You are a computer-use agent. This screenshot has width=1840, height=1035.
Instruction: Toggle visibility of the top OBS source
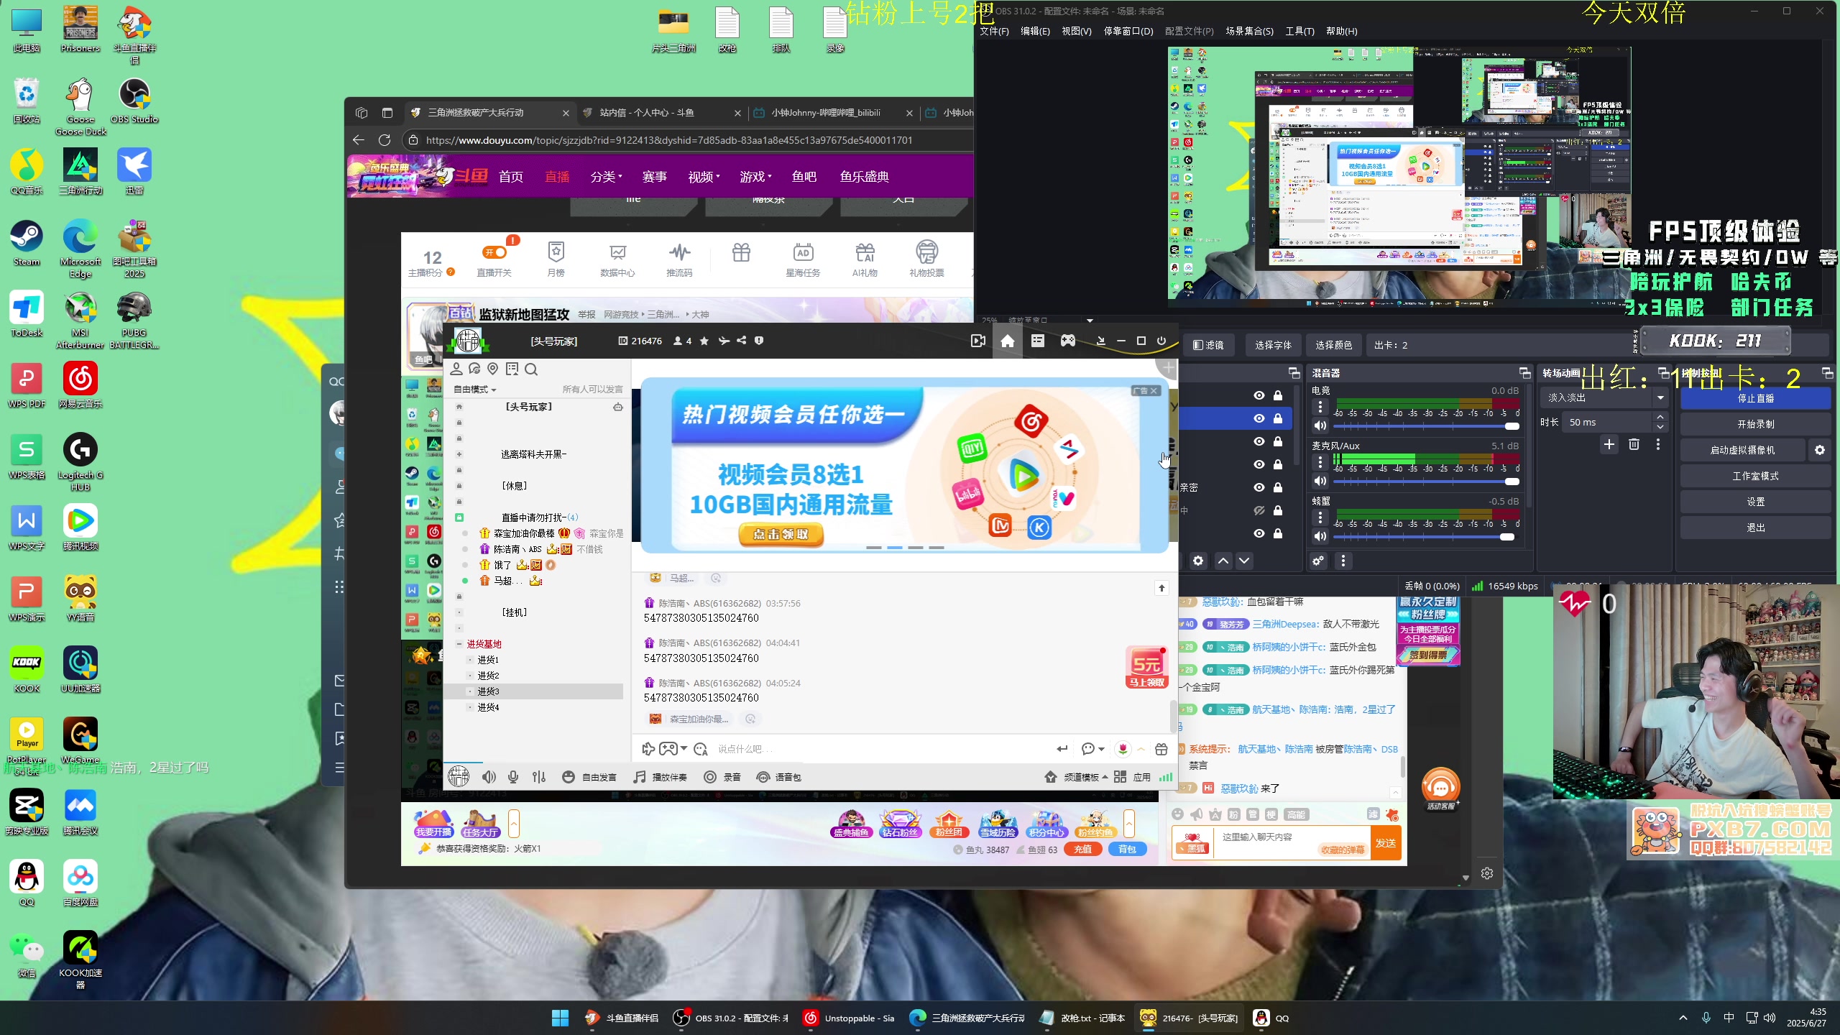(1259, 395)
